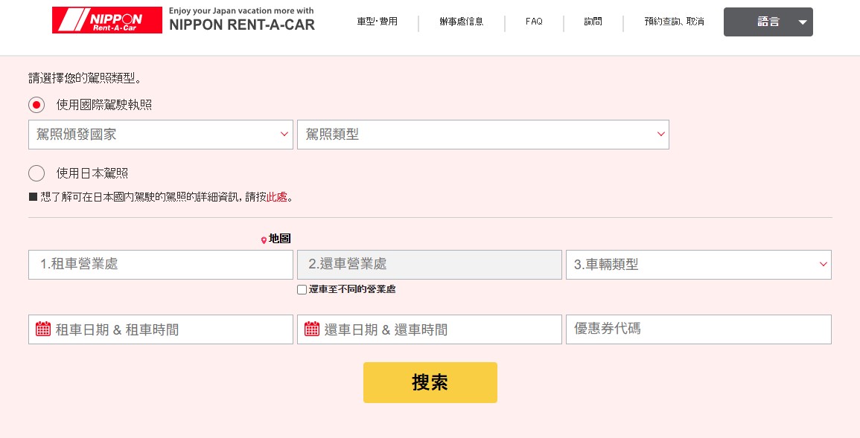Open the 車型·費用 menu item
Screen dimensions: 860x438
click(x=378, y=22)
